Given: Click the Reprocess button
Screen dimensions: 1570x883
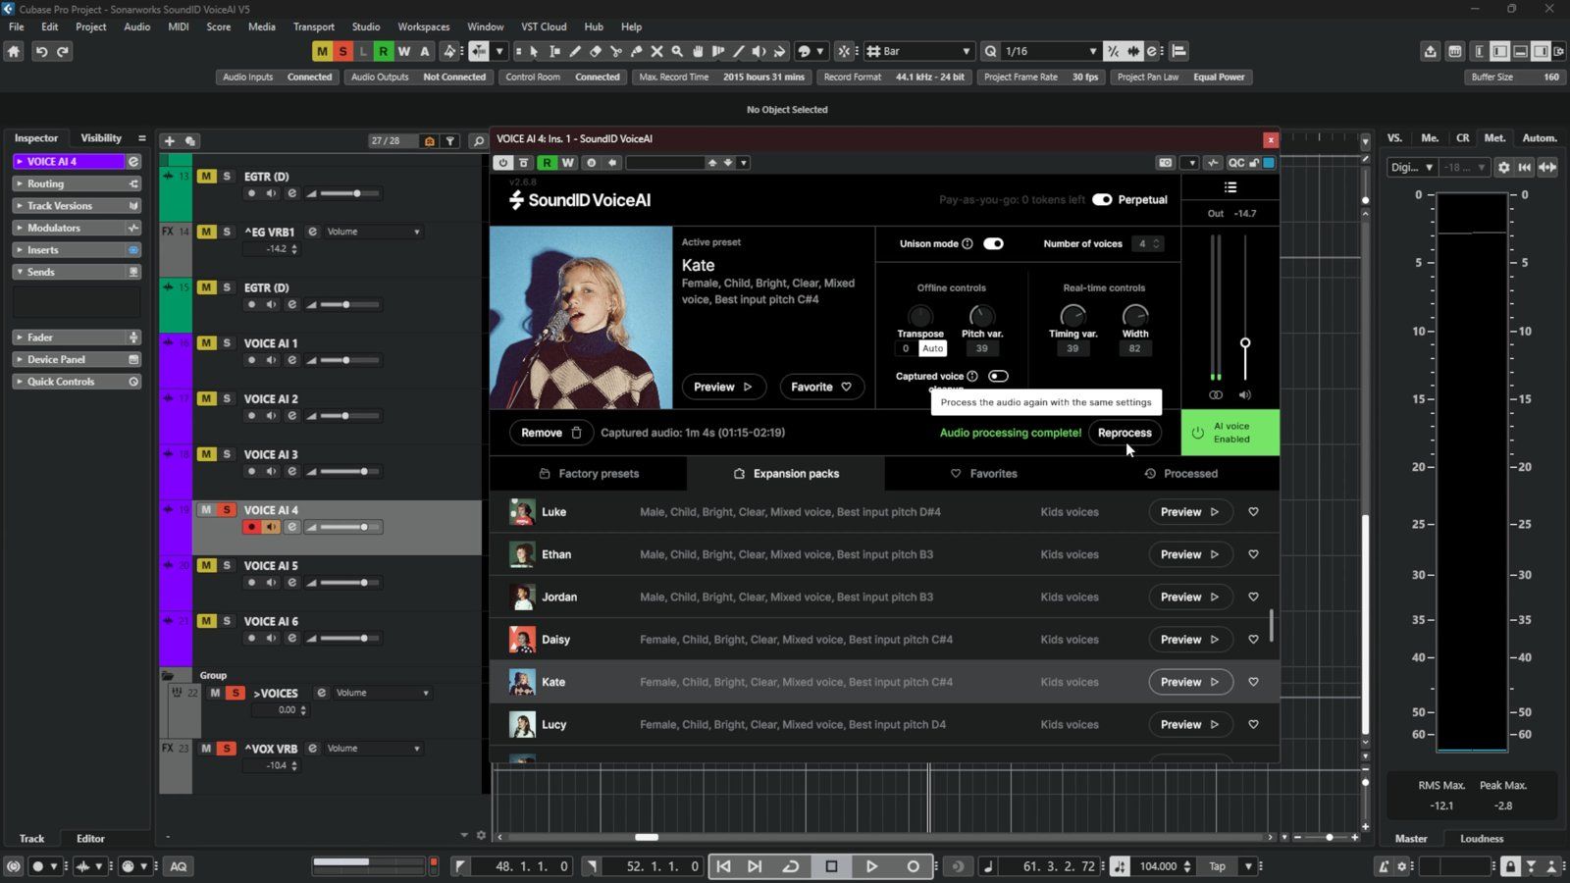Looking at the screenshot, I should (x=1125, y=433).
